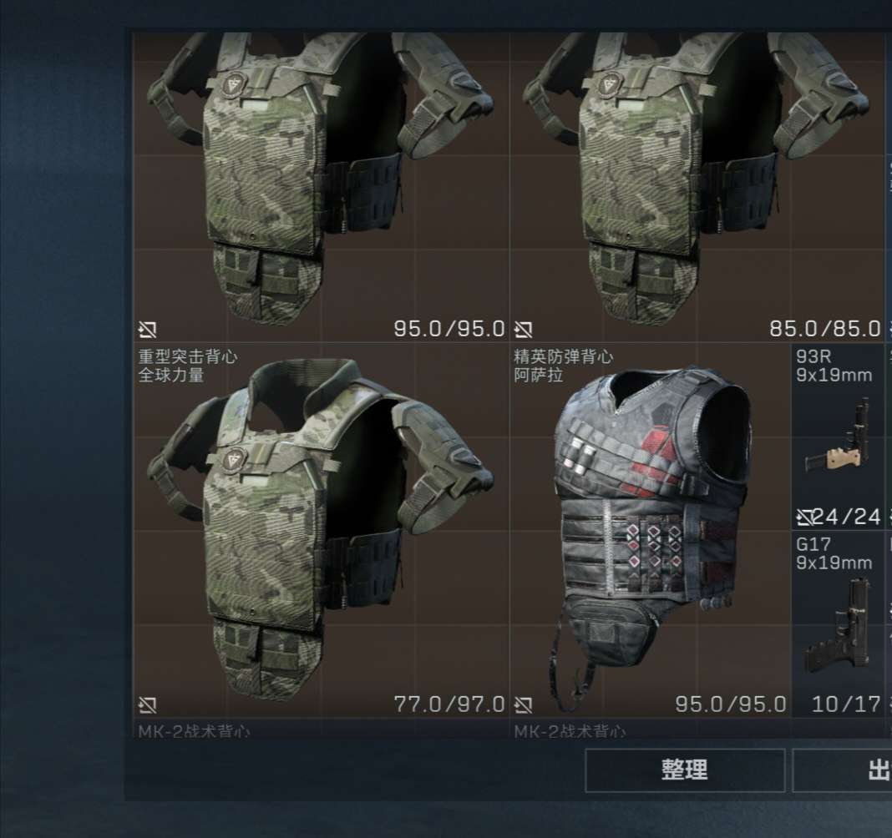Click the bind icon on the 95.0/95.0 camo vest

tap(147, 329)
